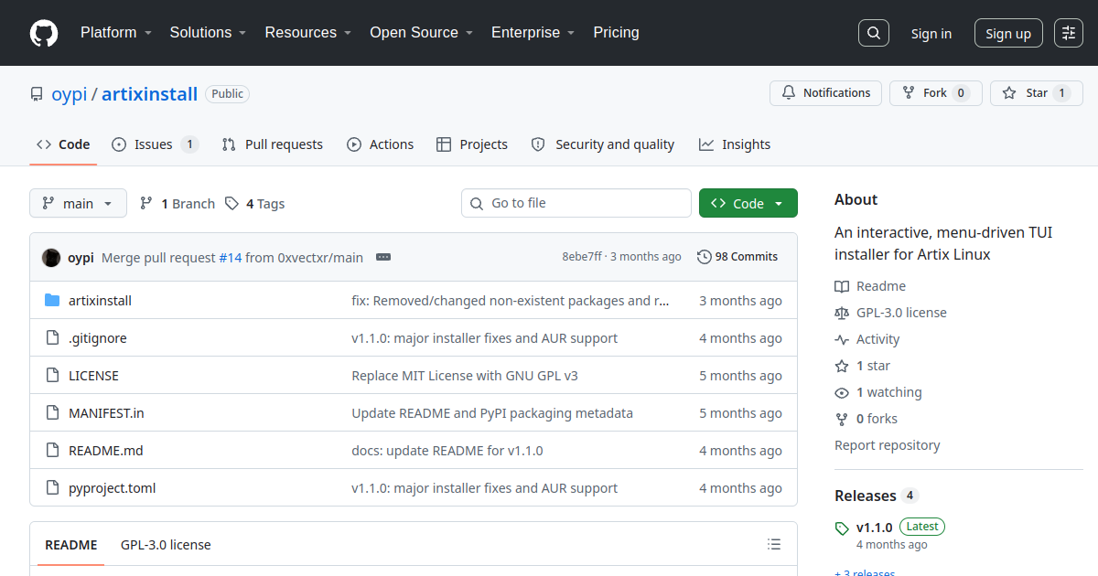Viewport: 1098px width, 576px height.
Task: Open the main branch selector dropdown
Action: coord(78,203)
